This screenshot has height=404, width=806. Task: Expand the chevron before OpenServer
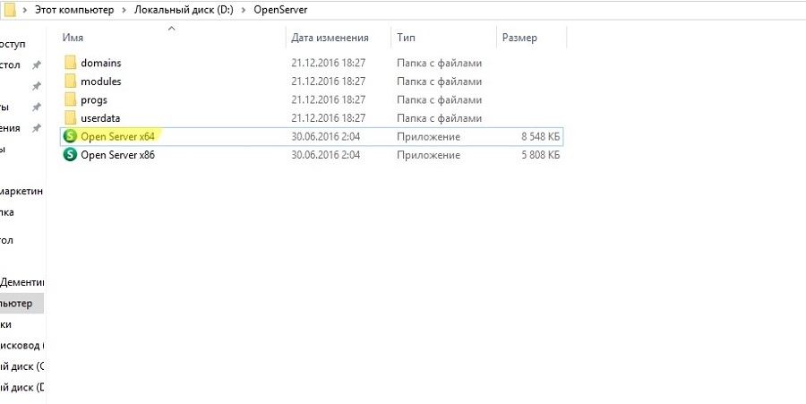point(244,10)
